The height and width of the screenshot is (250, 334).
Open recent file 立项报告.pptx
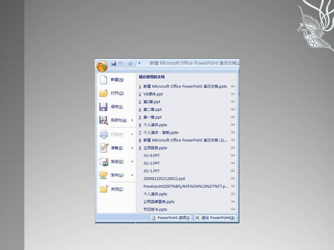[155, 148]
